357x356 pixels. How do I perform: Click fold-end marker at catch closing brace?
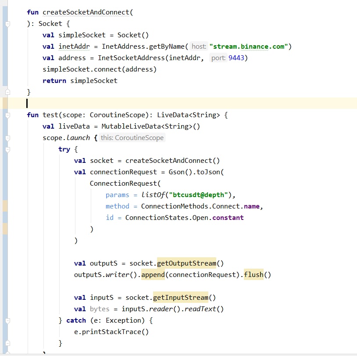(8, 343)
